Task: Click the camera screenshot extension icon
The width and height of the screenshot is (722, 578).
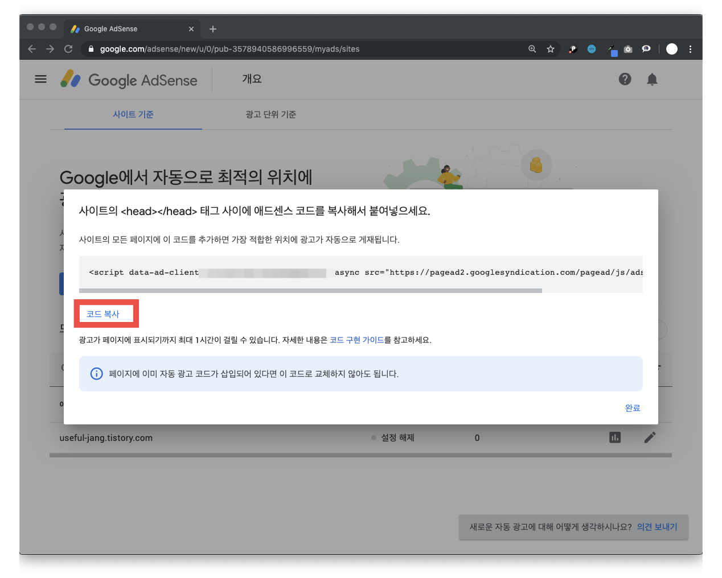Action: (x=628, y=49)
